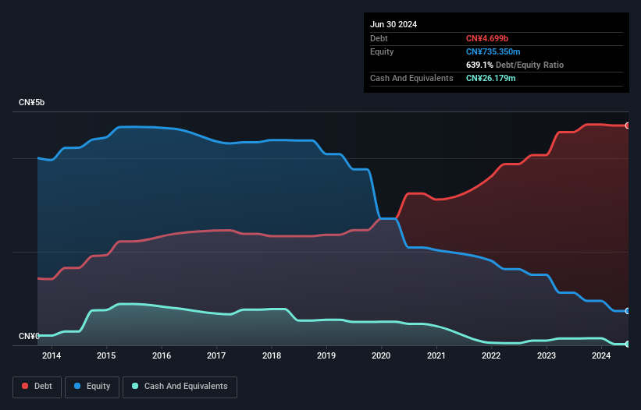Viewport: 641px width, 410px height.
Task: Click the 2017 x-axis label
Action: coord(216,355)
